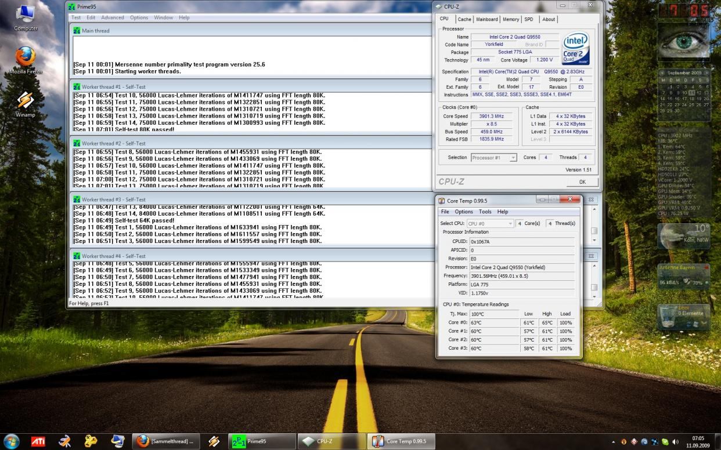This screenshot has width=721, height=450.
Task: Click the Antenne Bayern radio gadget
Action: tap(683, 277)
